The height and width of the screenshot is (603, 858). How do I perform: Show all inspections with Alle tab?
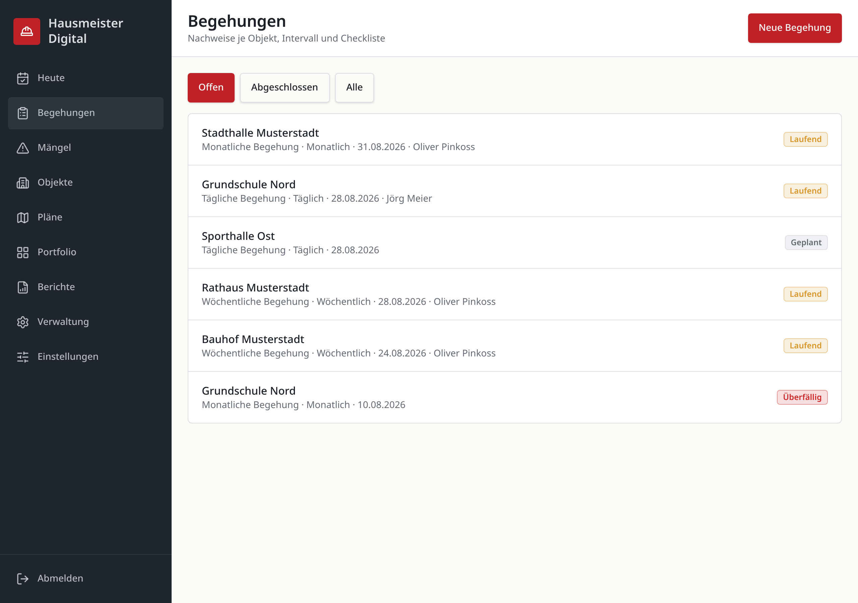coord(354,87)
